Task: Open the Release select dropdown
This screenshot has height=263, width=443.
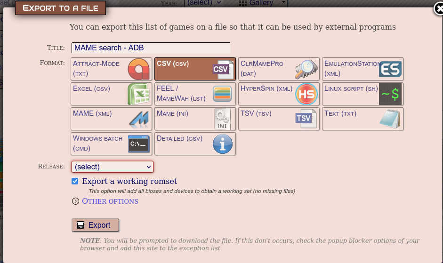Action: point(113,167)
